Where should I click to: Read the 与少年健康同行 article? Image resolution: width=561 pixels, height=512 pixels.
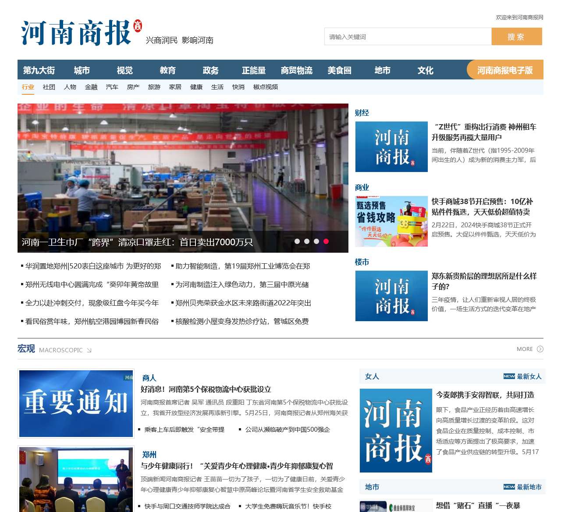237,466
